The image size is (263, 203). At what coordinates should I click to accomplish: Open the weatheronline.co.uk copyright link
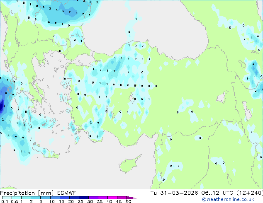click(228, 199)
